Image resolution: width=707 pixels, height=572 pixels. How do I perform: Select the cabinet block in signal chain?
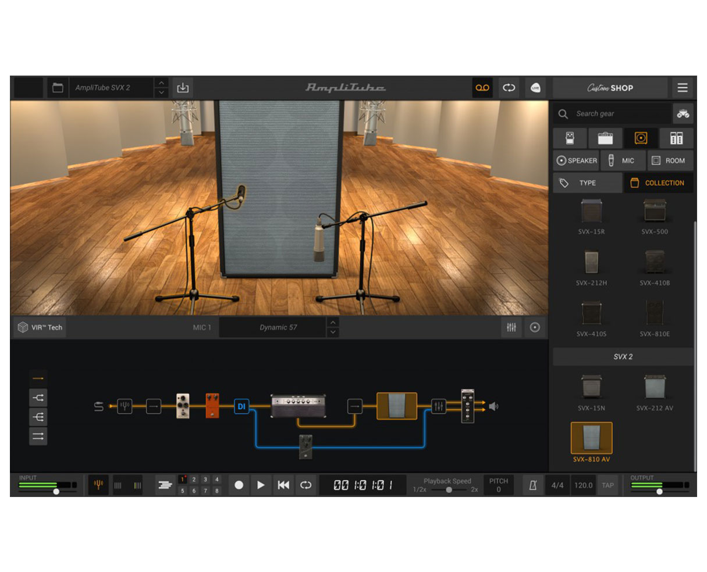(x=397, y=406)
